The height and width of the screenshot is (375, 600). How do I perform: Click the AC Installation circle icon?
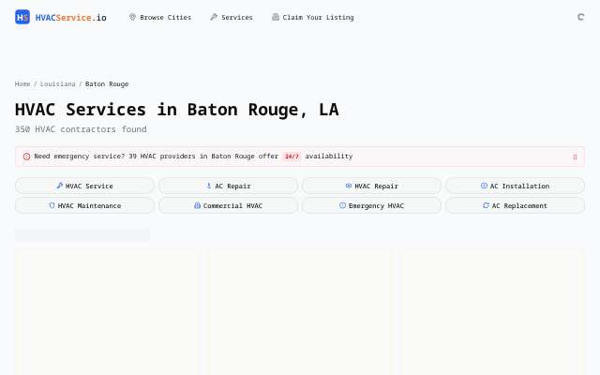(484, 186)
